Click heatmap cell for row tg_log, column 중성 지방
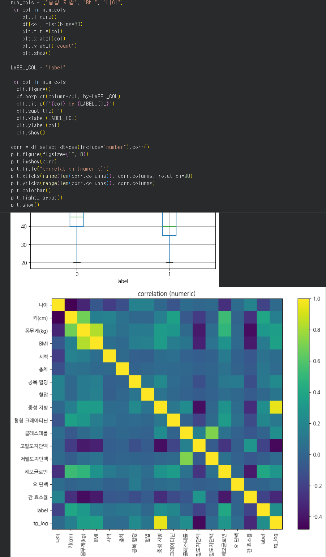The height and width of the screenshot is (557, 326). click(160, 523)
